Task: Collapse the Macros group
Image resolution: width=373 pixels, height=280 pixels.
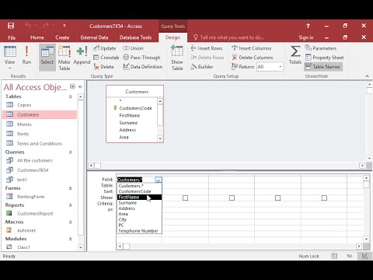Action: coord(70,222)
